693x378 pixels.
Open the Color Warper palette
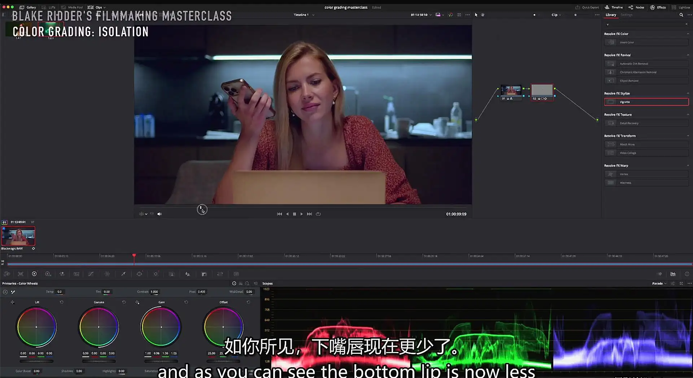(107, 274)
